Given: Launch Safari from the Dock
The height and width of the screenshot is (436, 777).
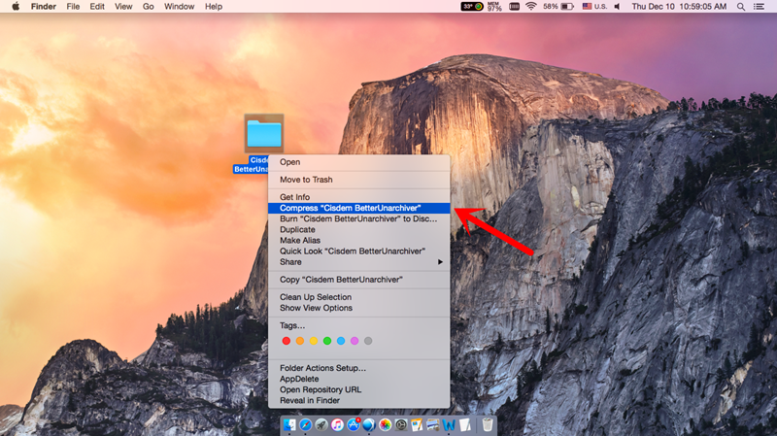Looking at the screenshot, I should tap(306, 424).
